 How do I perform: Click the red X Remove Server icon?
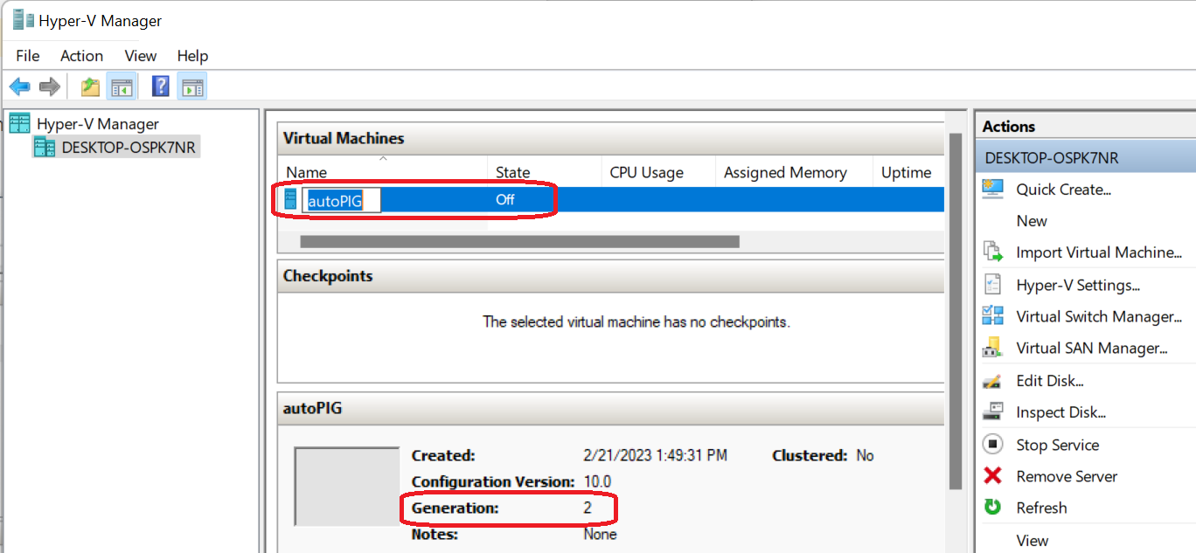click(x=992, y=476)
